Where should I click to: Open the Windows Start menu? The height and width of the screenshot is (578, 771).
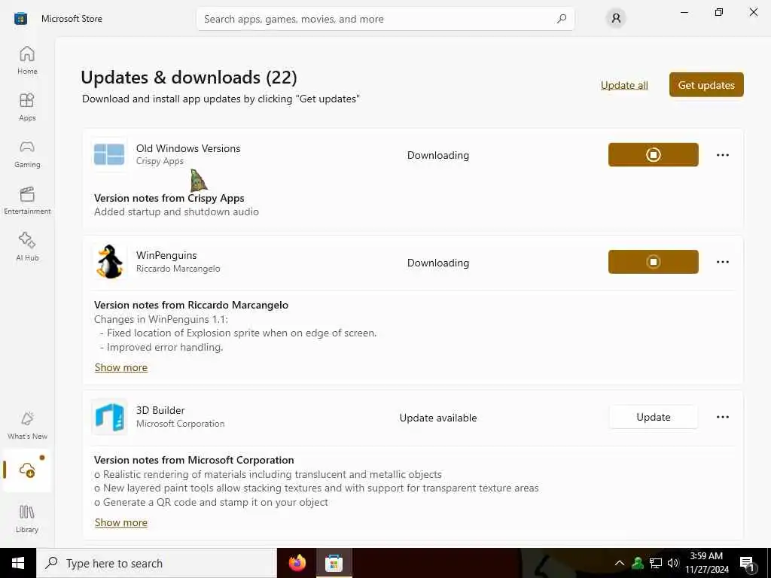point(18,563)
